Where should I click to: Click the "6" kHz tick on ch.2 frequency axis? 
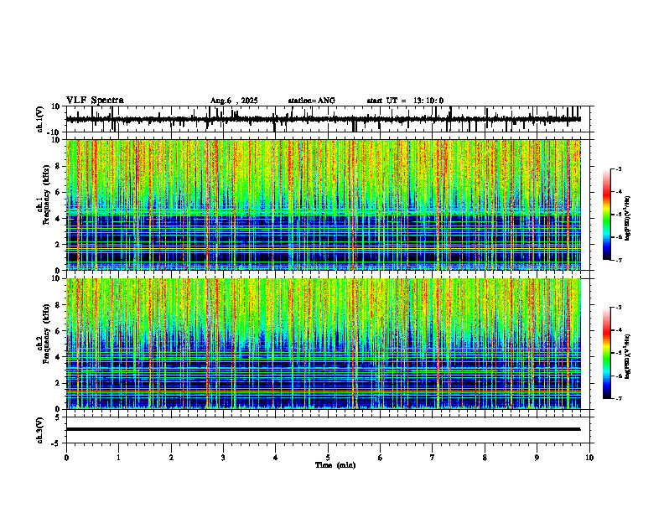point(59,331)
